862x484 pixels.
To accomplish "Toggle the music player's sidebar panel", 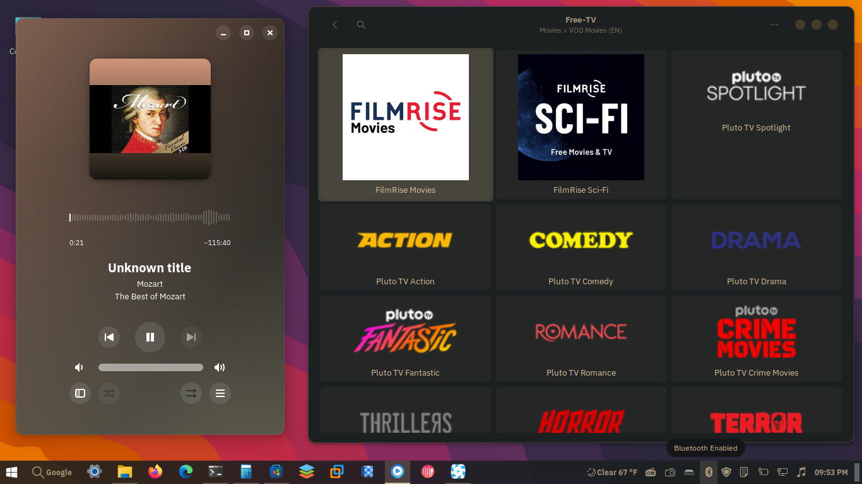I will click(x=80, y=393).
